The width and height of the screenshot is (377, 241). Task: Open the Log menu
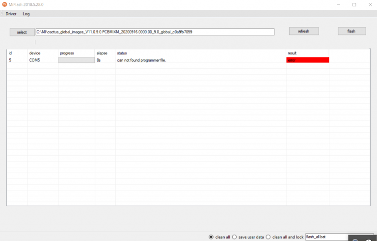click(x=26, y=14)
